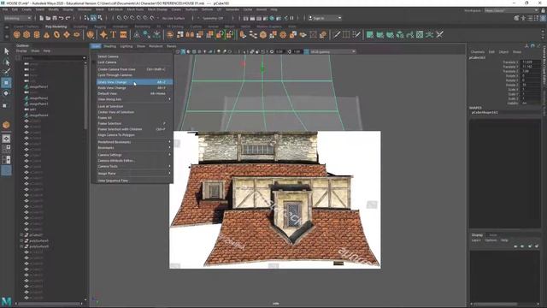Select the Paint Selection brush tool
547x308 pixels.
(6, 72)
